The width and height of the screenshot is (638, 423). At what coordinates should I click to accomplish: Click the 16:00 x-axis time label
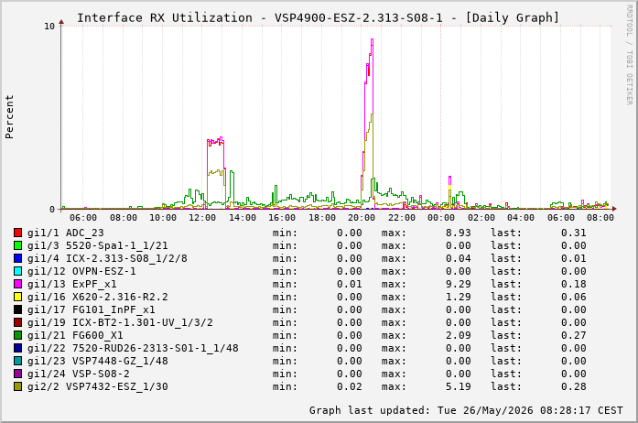pyautogui.click(x=282, y=218)
